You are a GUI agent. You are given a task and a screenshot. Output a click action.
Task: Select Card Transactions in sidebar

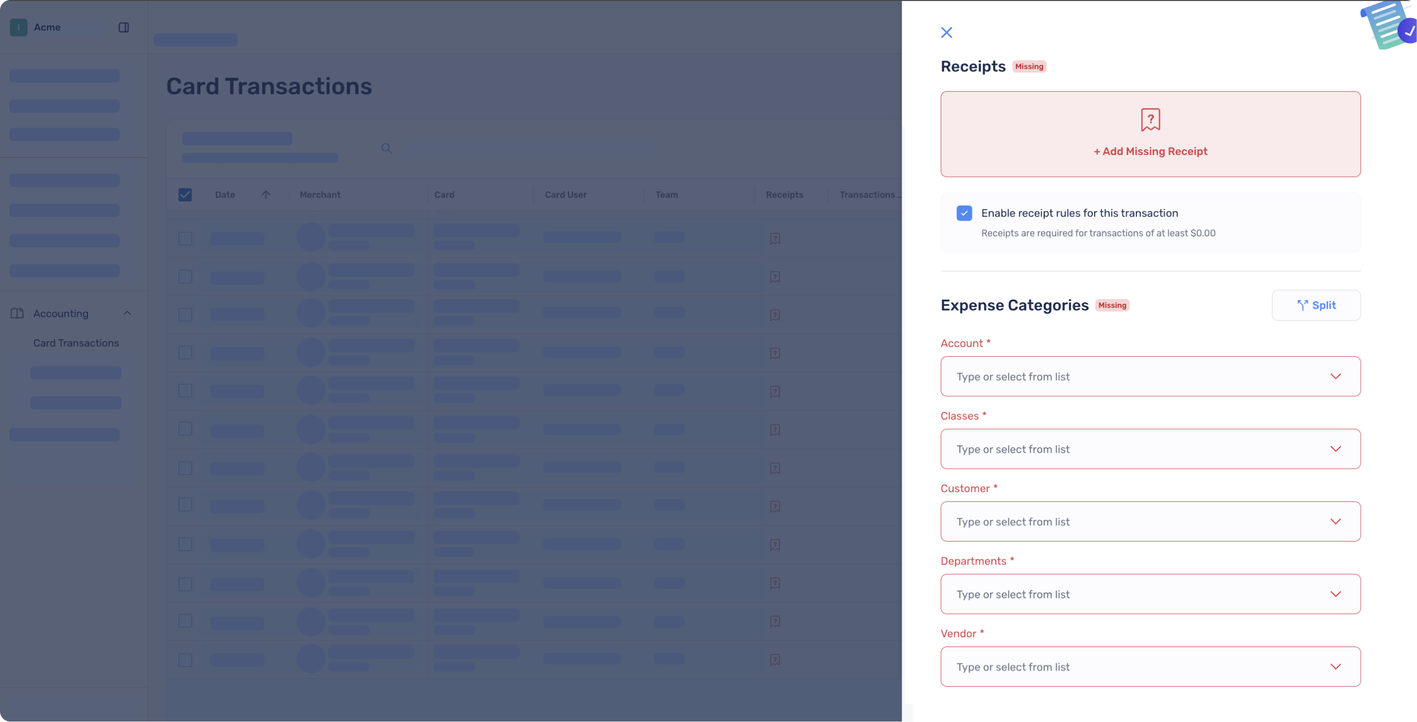(76, 343)
